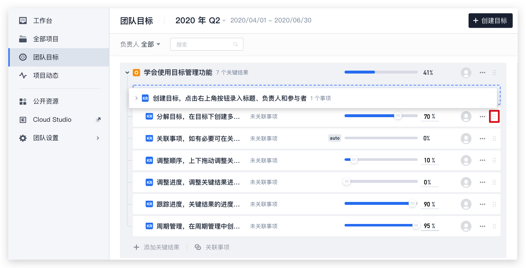Go to 工作台 in the sidebar
526x268 pixels.
(42, 21)
